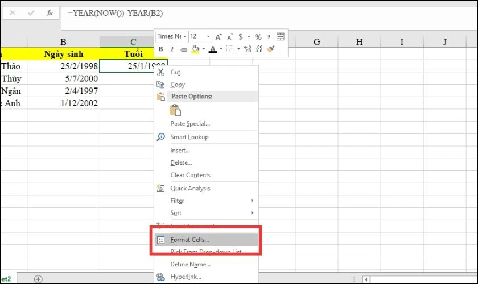The image size is (478, 284).
Task: Apply yellow fill color bucket
Action: (195, 49)
